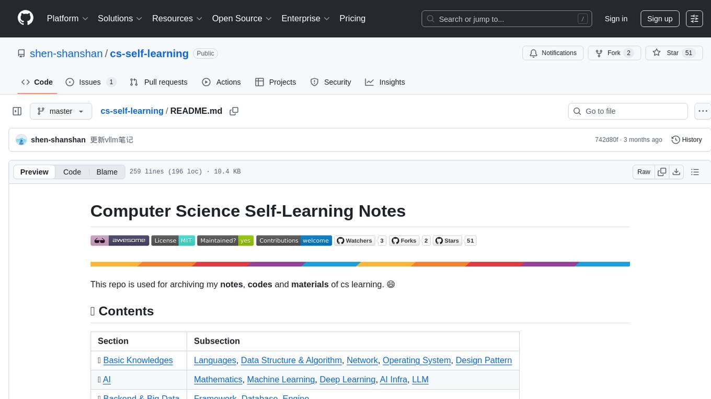Focus the Search or jump to field
711x399 pixels.
coord(507,19)
